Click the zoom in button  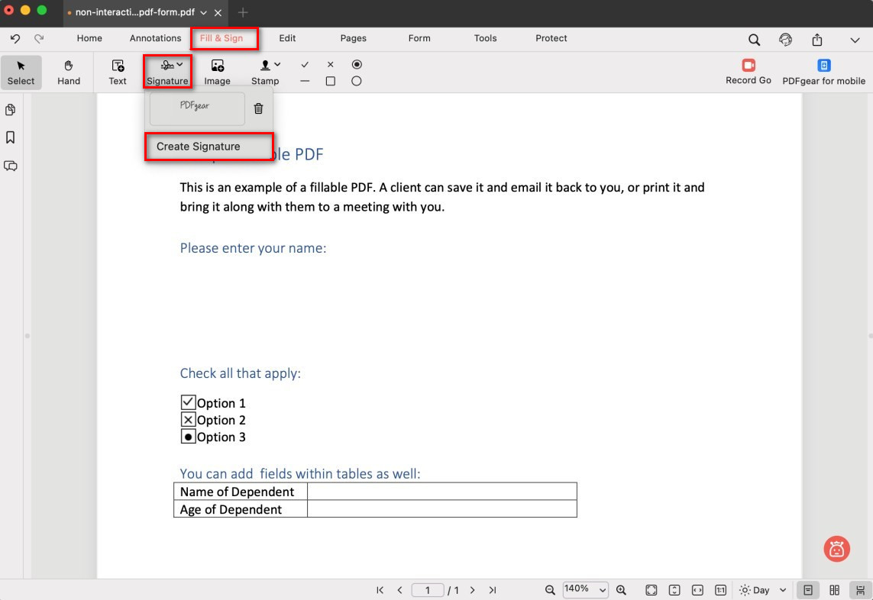click(621, 590)
